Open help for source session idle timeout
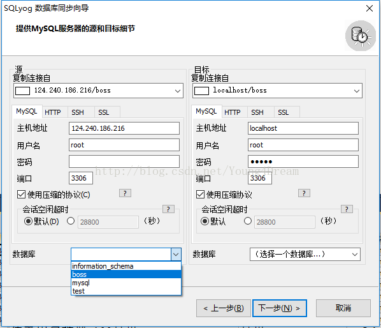The image size is (381, 328). pyautogui.click(x=168, y=209)
